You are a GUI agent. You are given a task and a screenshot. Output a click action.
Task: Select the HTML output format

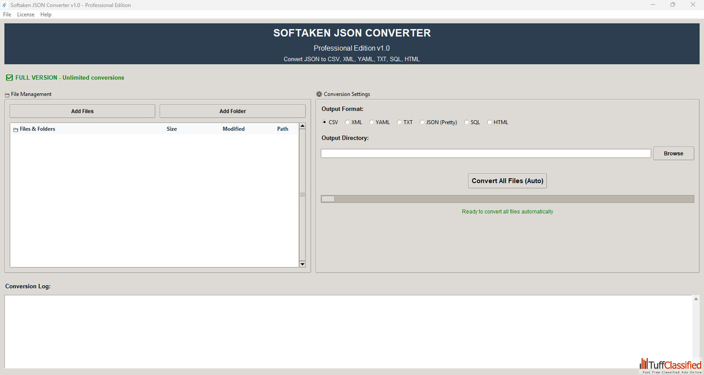pyautogui.click(x=490, y=123)
